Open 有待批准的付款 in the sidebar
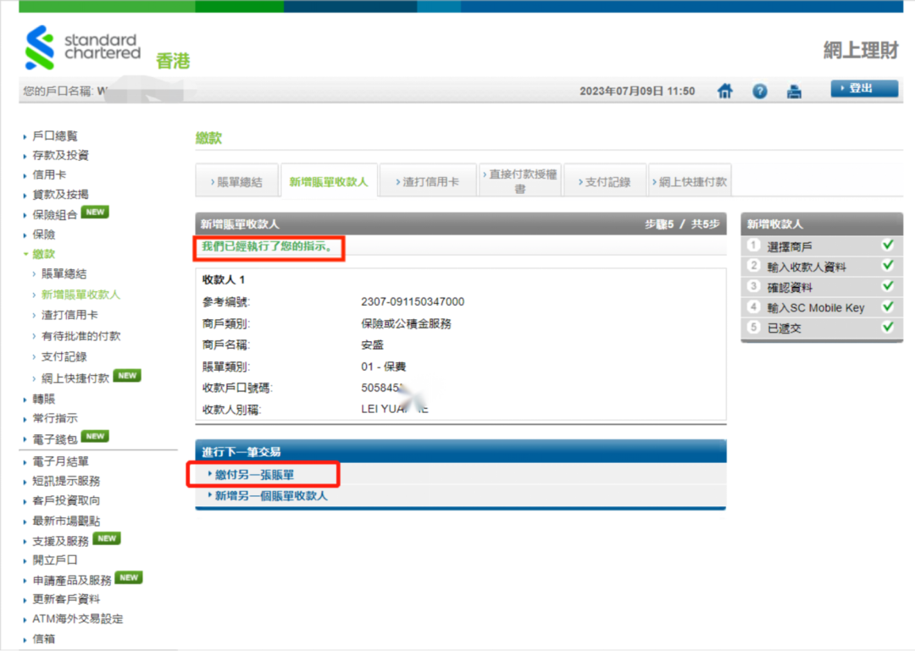The height and width of the screenshot is (651, 915). tap(81, 336)
